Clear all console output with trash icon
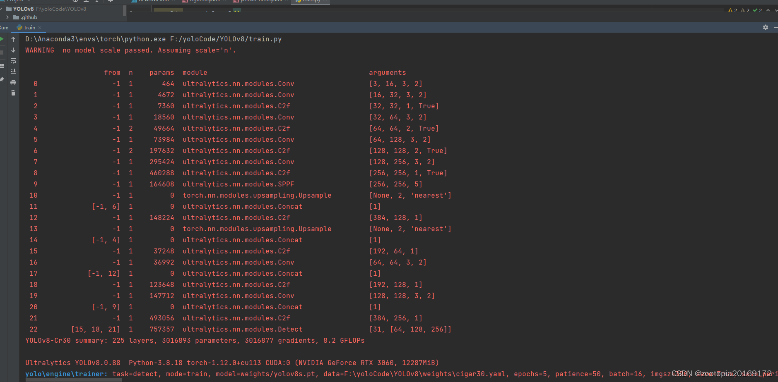Screen dimensions: 778x382 click(x=13, y=93)
